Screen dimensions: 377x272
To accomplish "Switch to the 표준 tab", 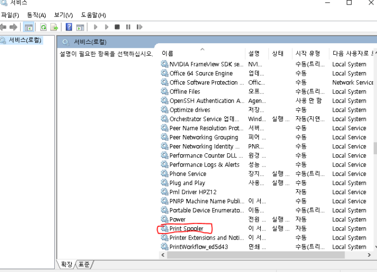I will pyautogui.click(x=84, y=264).
